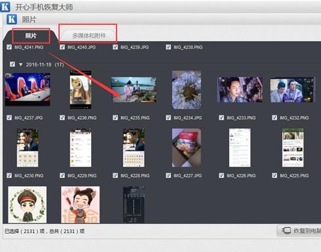Click the app logo in title bar
This screenshot has width=321, height=252.
pos(5,7)
